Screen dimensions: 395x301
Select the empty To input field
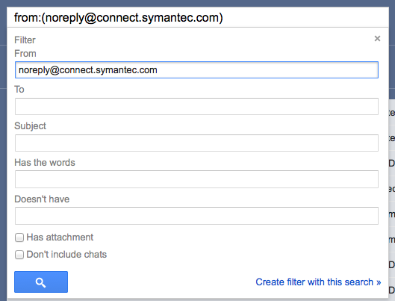tap(196, 106)
